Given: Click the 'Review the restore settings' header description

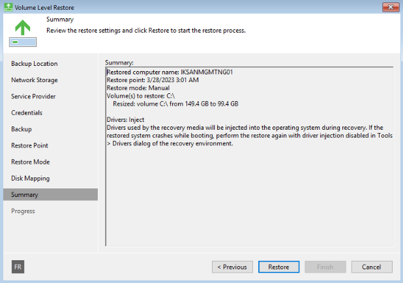Looking at the screenshot, I should 146,31.
